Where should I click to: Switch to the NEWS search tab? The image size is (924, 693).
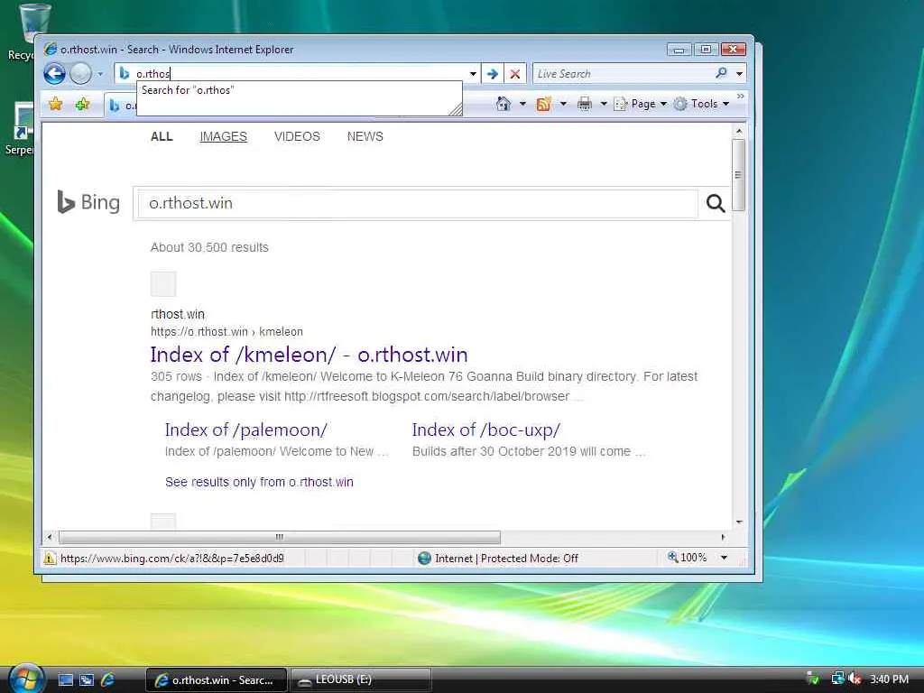pos(365,137)
